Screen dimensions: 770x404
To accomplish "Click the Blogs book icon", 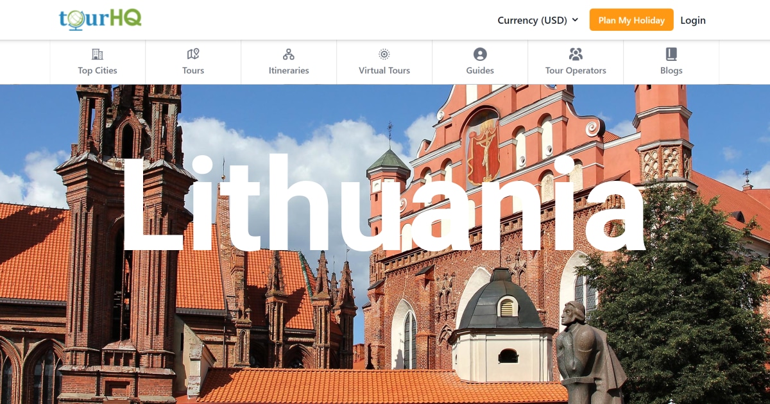I will [671, 54].
